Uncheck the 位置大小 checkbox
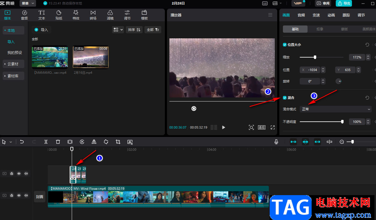 click(285, 45)
